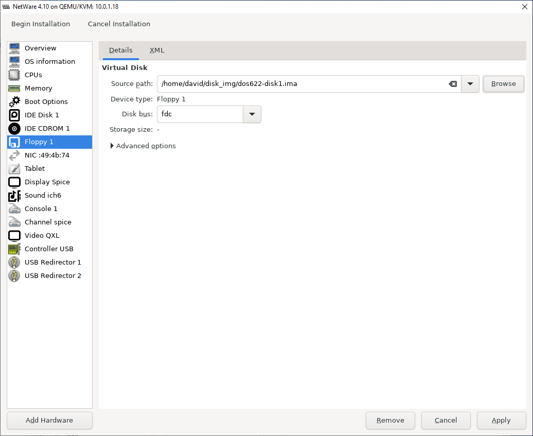Select the CPUs chip icon

pyautogui.click(x=14, y=75)
